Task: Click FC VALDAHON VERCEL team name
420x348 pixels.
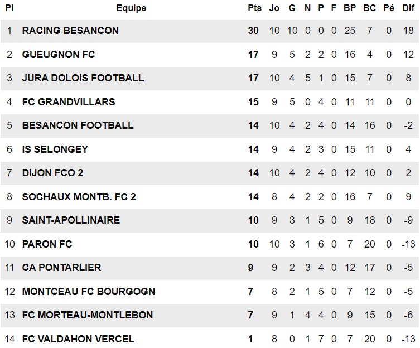Action: pos(78,339)
